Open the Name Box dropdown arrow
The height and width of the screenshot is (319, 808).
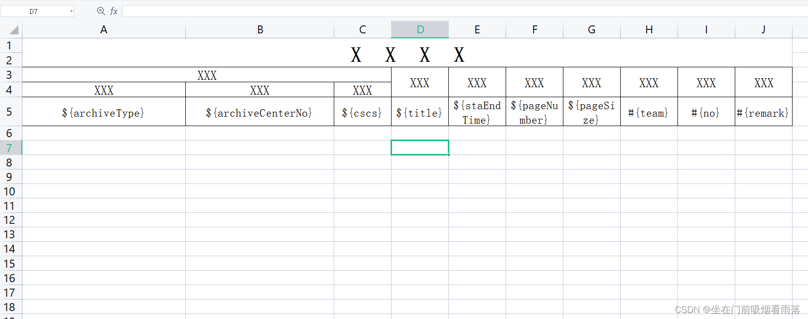71,11
